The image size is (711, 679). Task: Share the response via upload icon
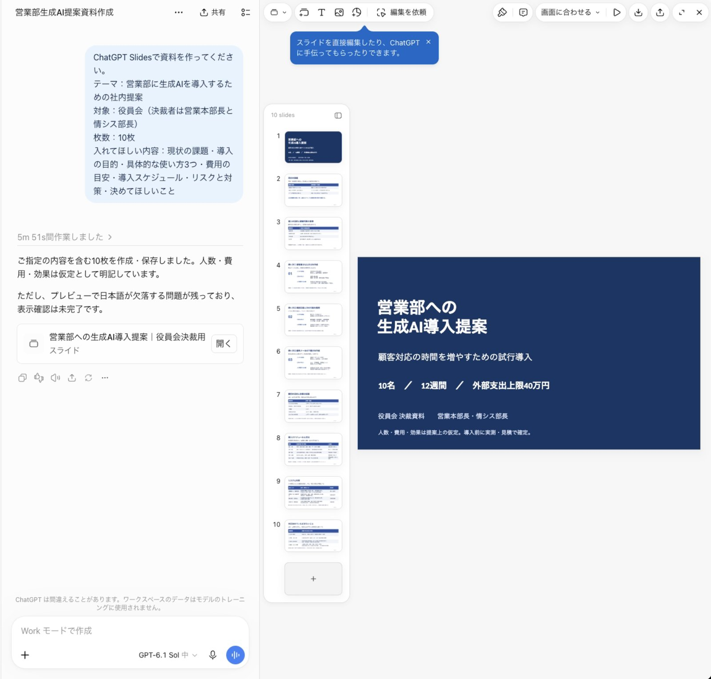click(72, 378)
